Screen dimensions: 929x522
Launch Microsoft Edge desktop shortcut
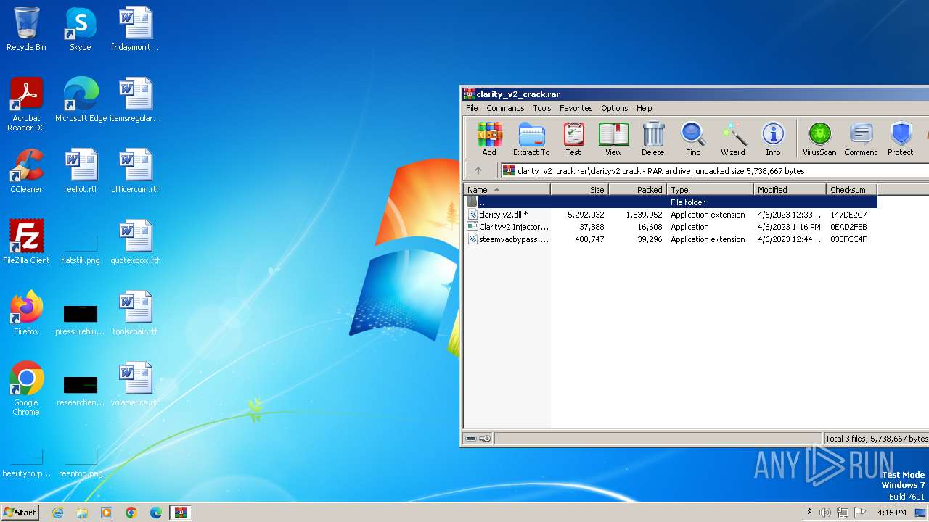pos(81,100)
